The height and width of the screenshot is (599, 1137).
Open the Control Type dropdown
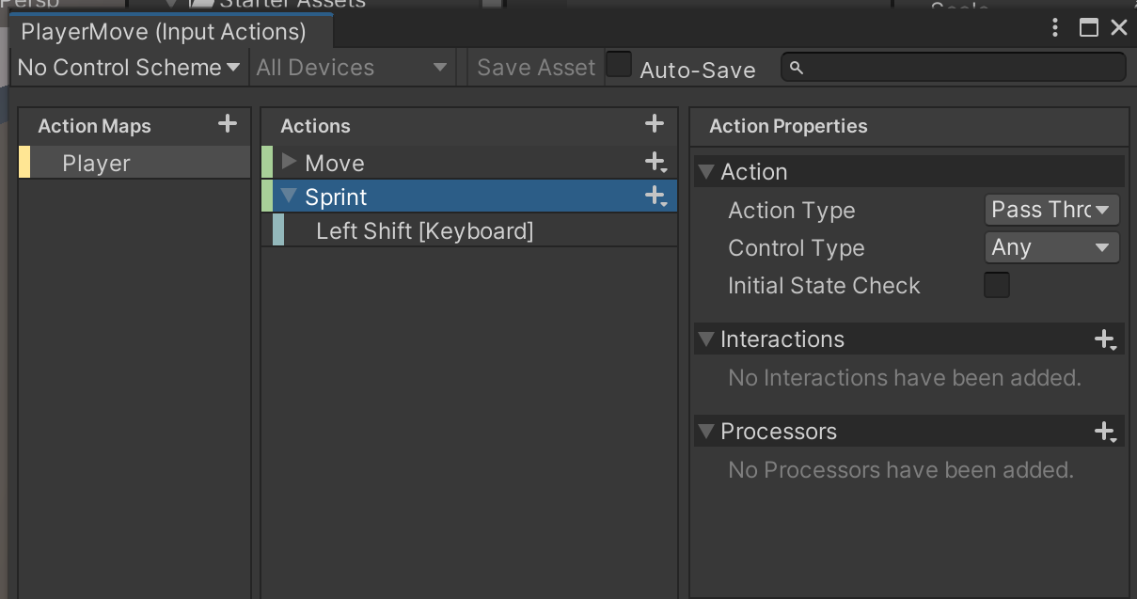point(1051,247)
